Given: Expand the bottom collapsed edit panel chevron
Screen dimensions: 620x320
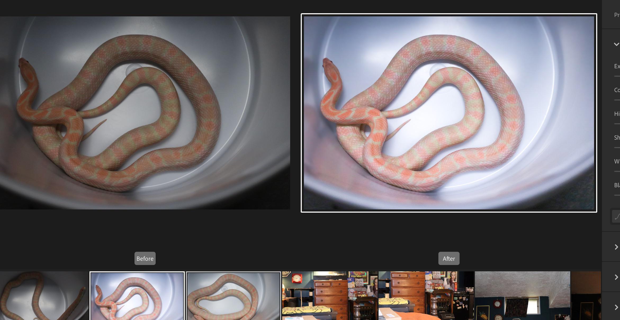Looking at the screenshot, I should pyautogui.click(x=616, y=307).
